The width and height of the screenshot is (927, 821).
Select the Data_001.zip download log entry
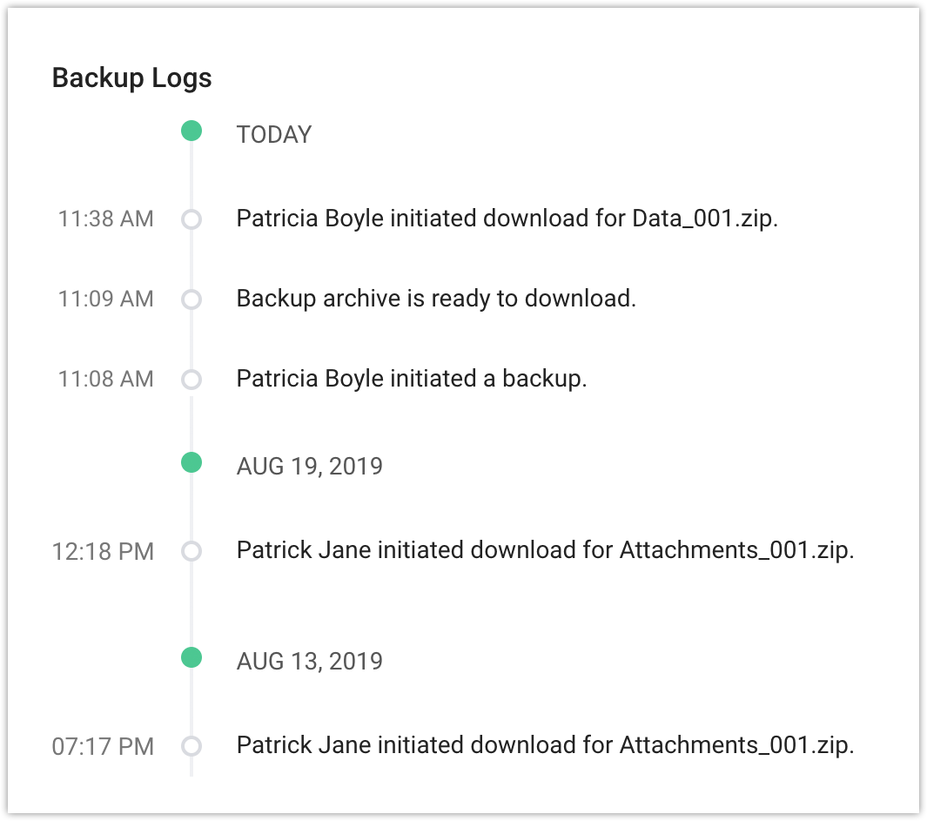[507, 219]
